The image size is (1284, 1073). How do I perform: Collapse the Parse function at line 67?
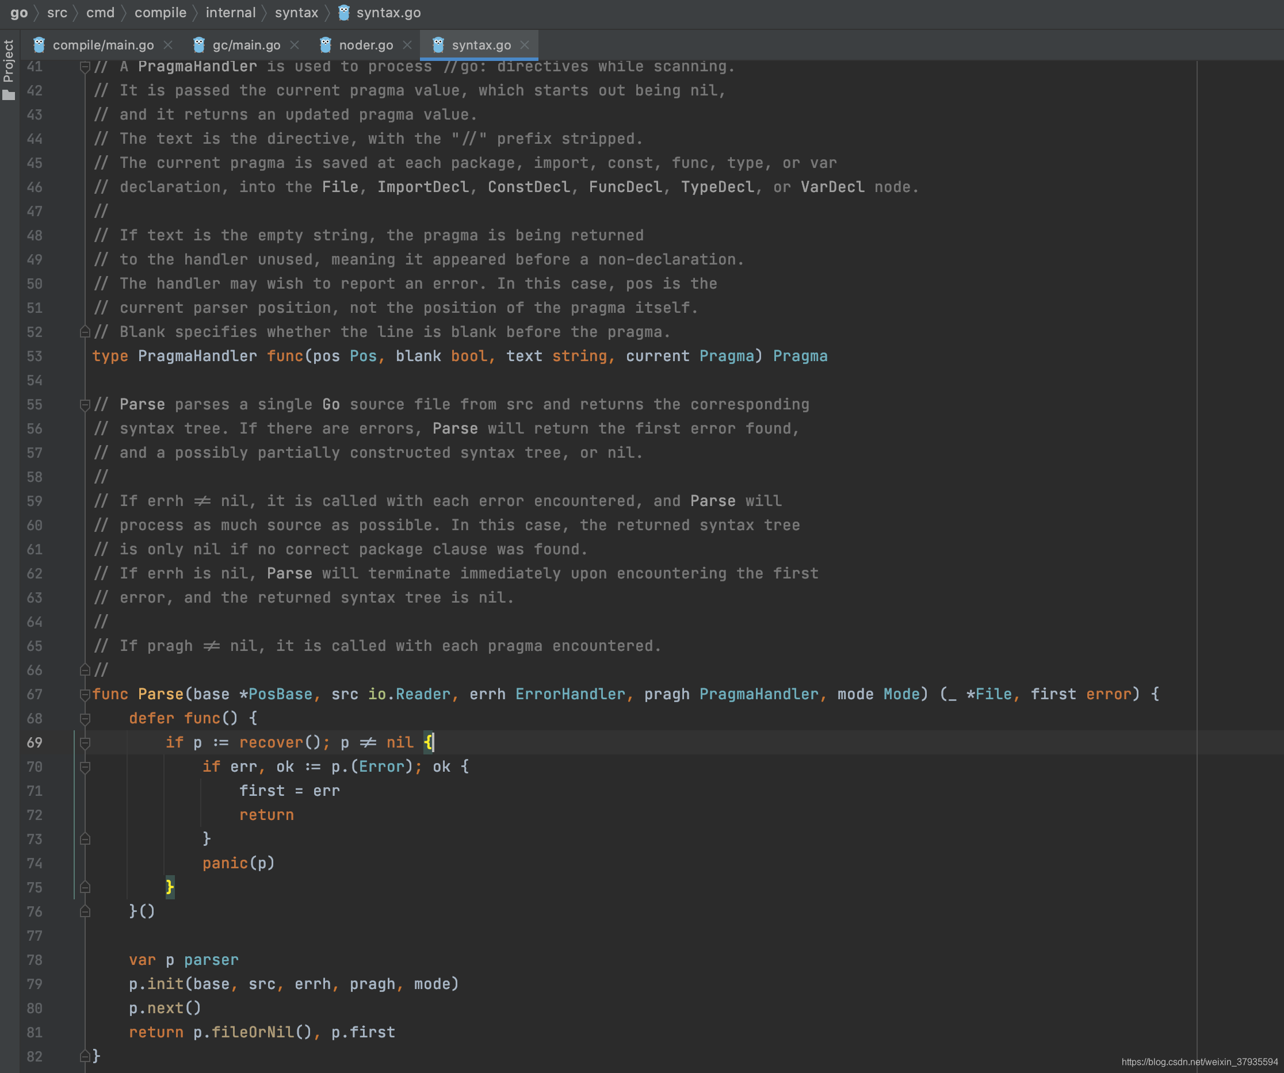(x=85, y=694)
